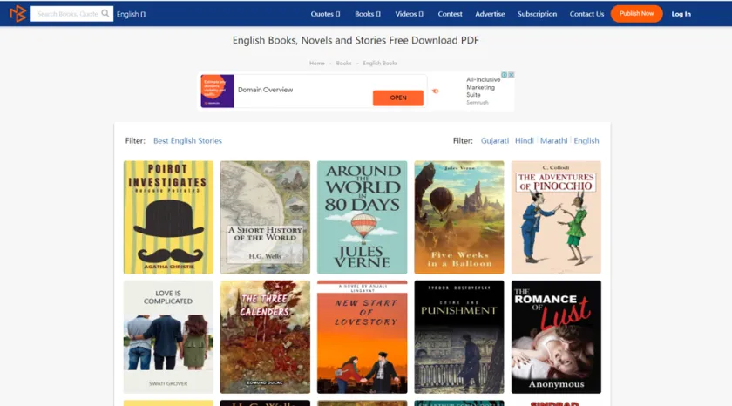Open the Contest page
This screenshot has height=406, width=732.
pos(450,14)
